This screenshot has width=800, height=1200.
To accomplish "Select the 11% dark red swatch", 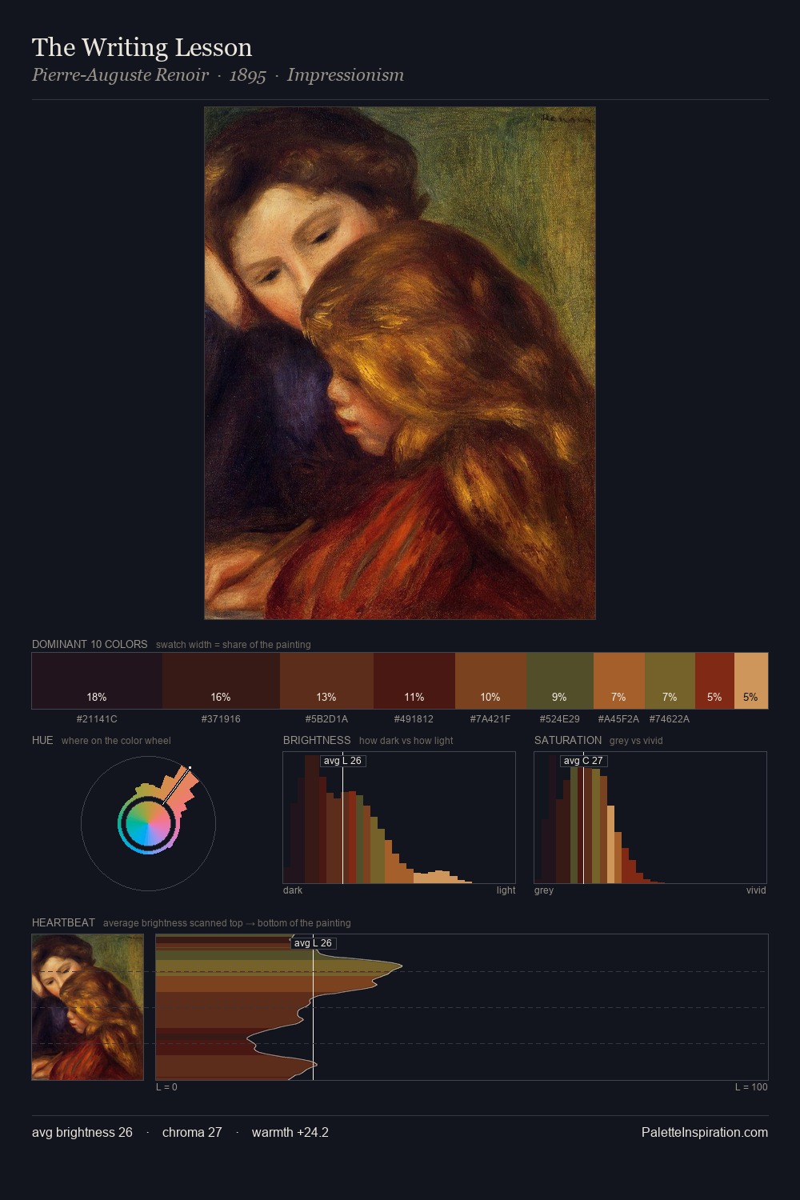I will coord(414,681).
